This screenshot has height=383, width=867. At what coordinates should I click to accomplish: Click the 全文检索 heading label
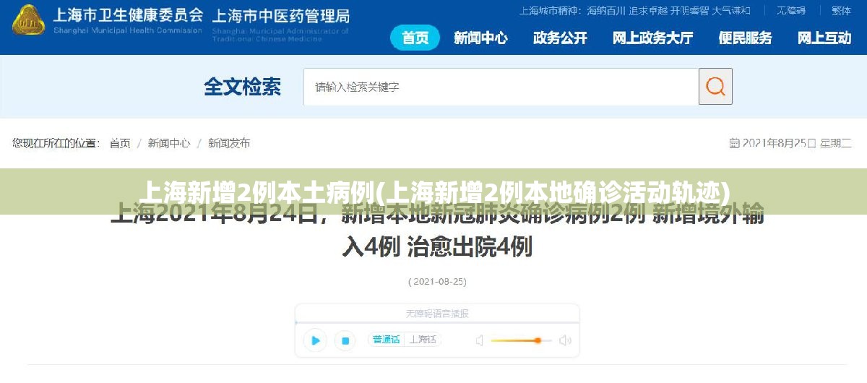(242, 87)
